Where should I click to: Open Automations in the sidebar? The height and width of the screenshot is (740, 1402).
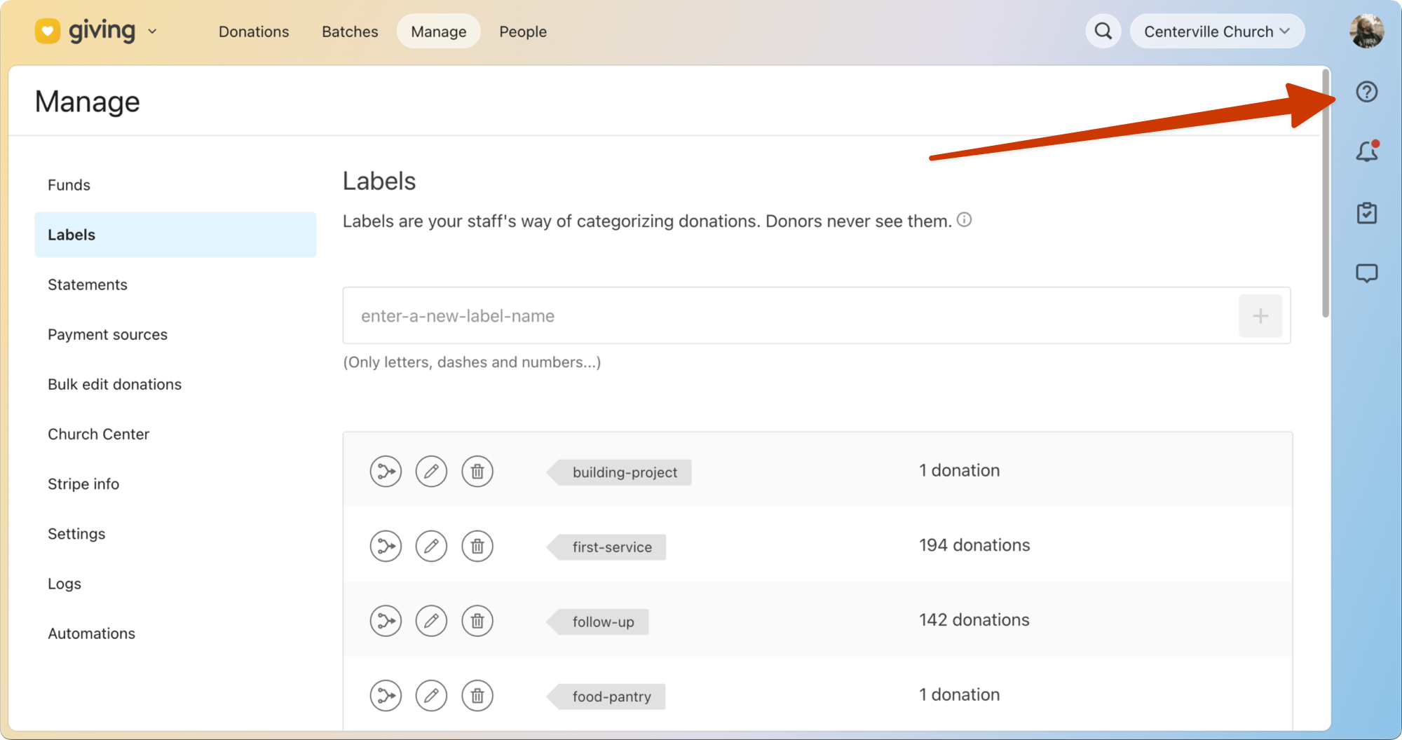[92, 633]
